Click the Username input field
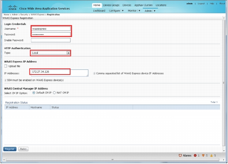 (x=51, y=29)
